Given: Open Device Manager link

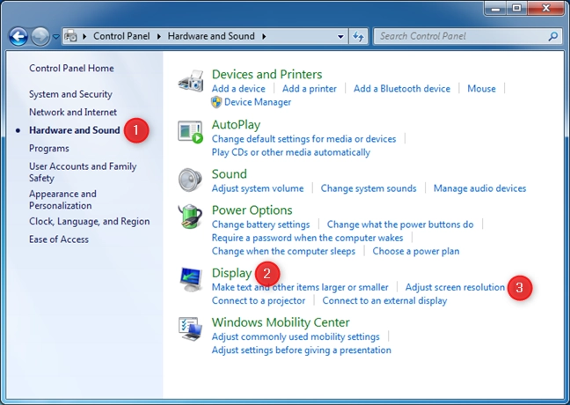Looking at the screenshot, I should [x=258, y=102].
